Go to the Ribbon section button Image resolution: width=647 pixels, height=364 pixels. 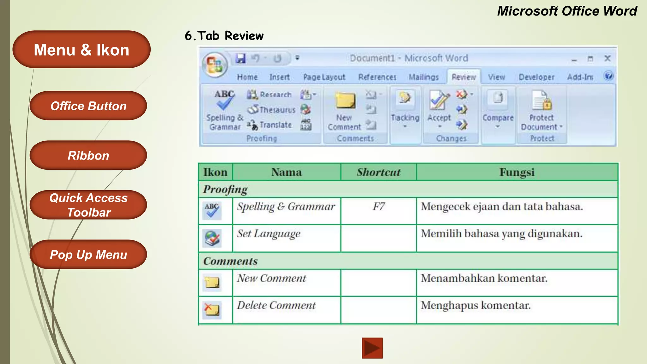88,155
